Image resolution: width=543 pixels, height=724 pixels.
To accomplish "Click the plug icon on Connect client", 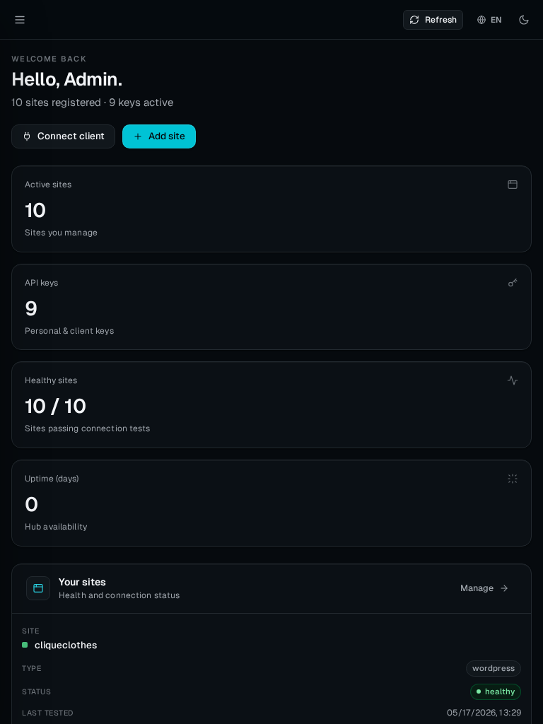I will pyautogui.click(x=27, y=136).
